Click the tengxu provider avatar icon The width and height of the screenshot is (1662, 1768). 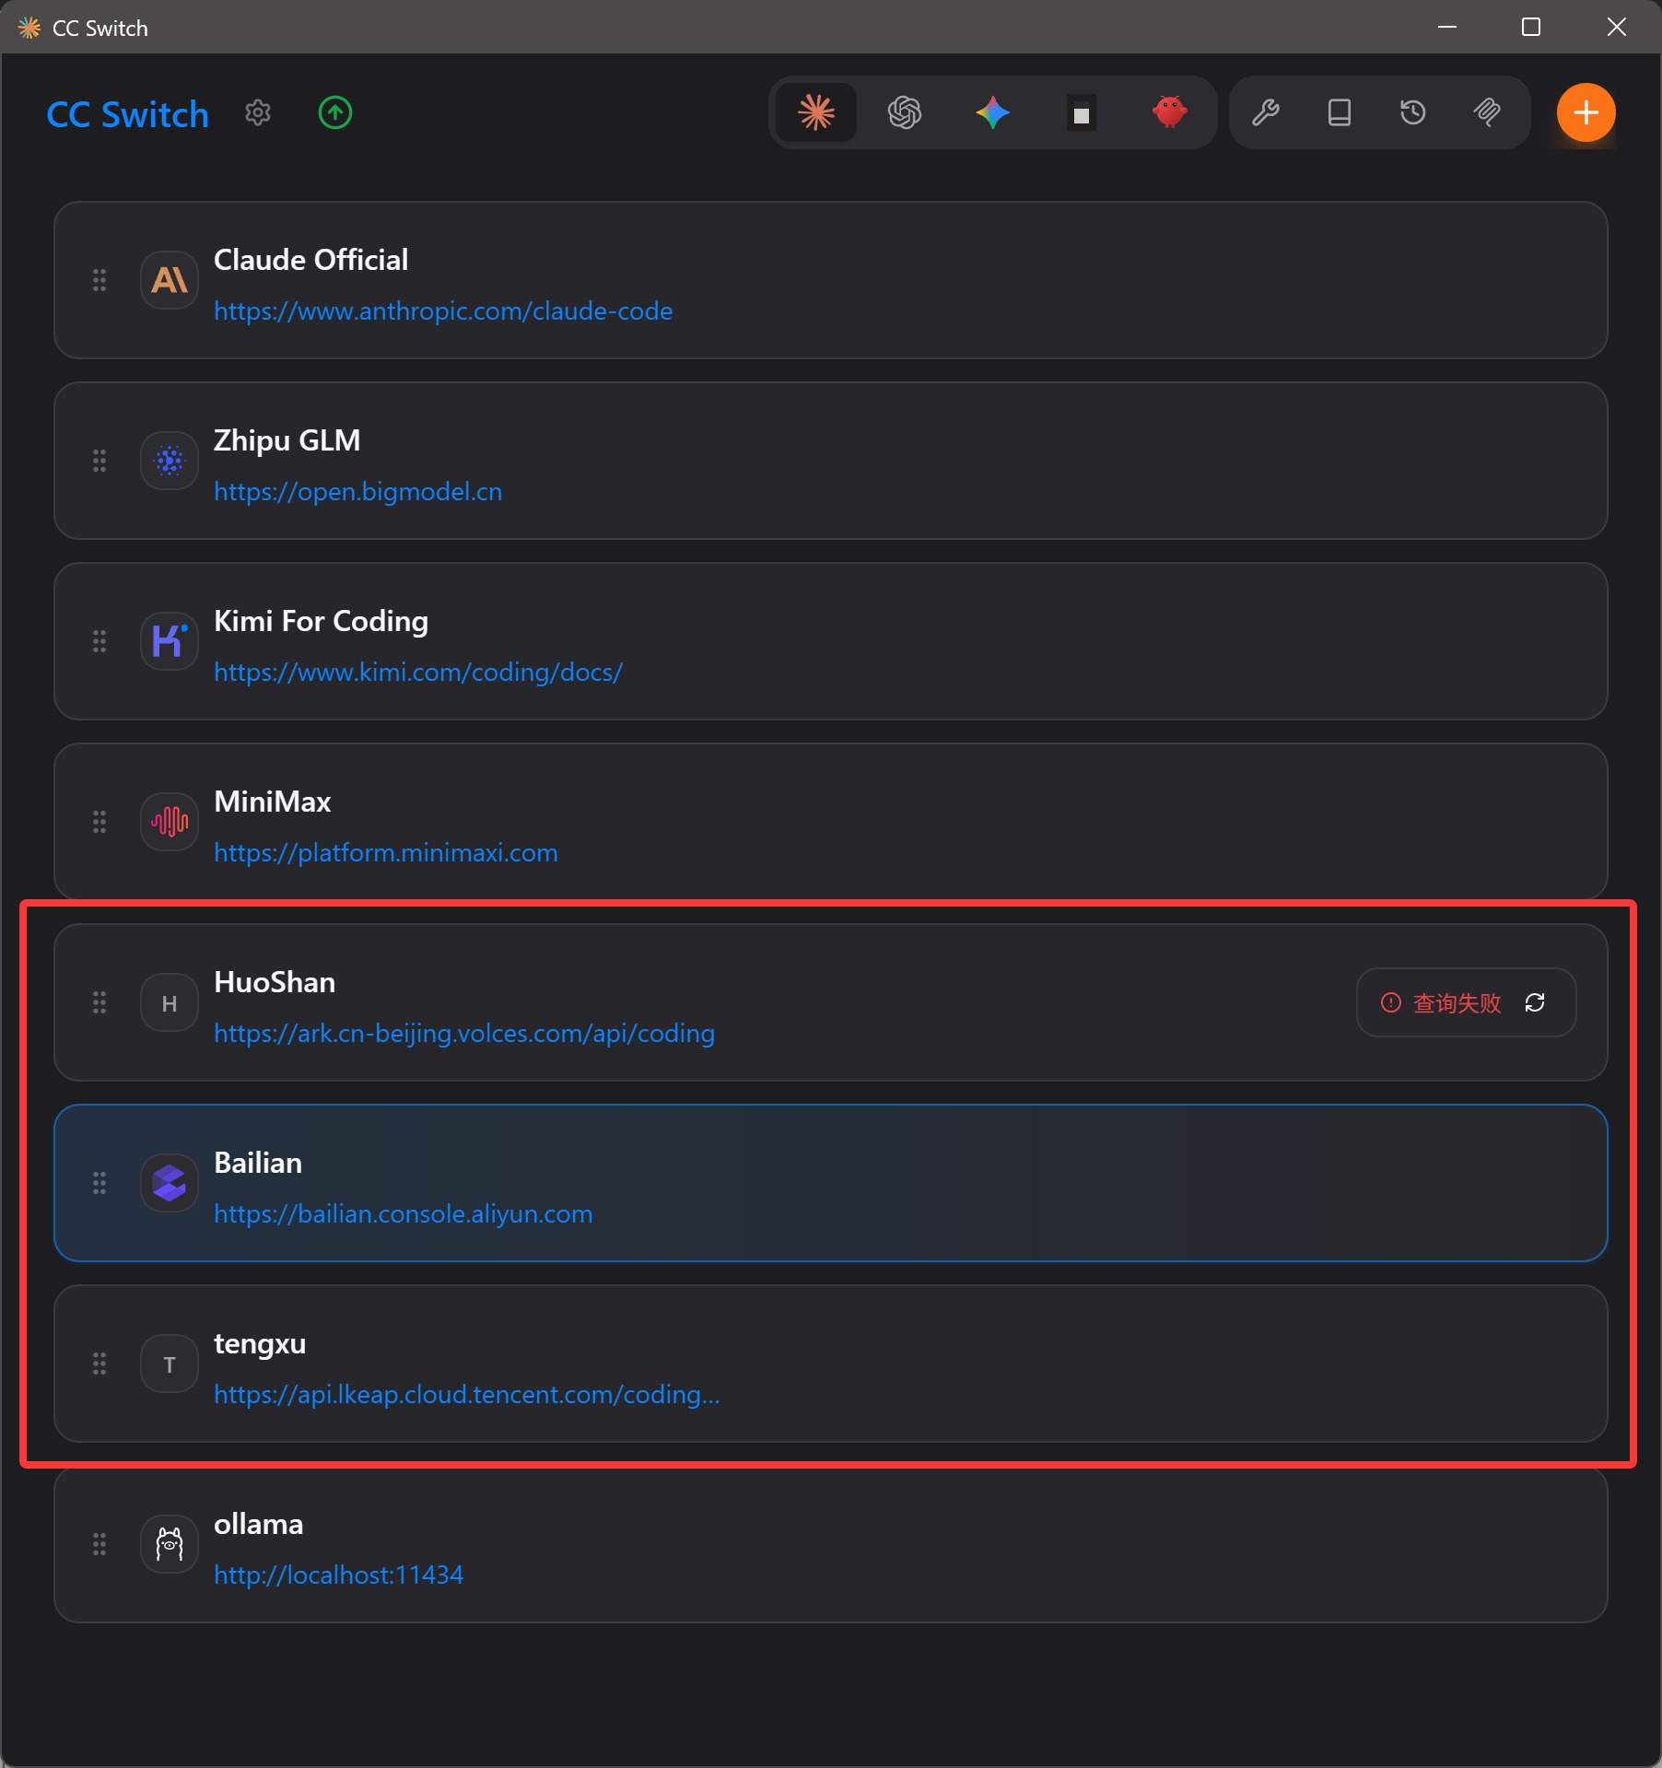pos(170,1364)
